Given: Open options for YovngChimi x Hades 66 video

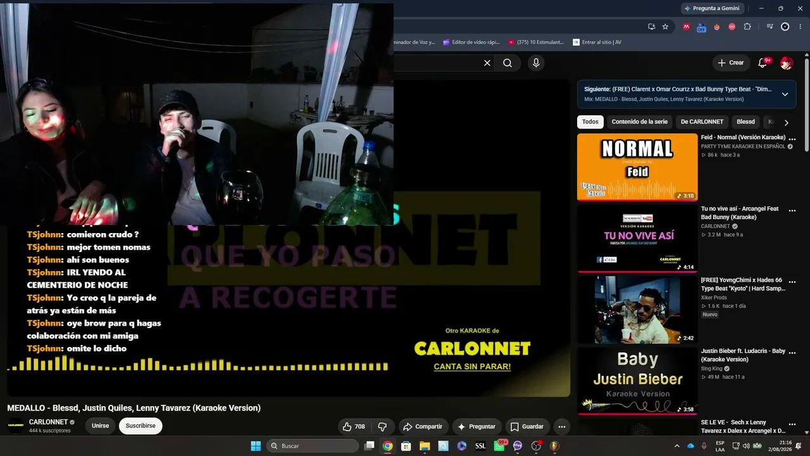Looking at the screenshot, I should tap(792, 282).
